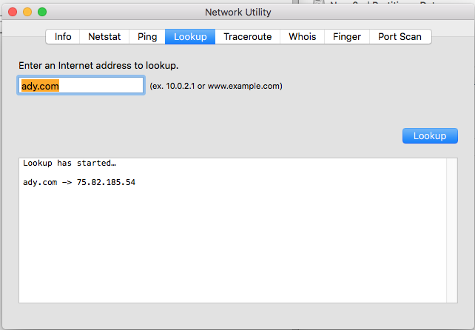Click the 'Lookup has started…' output line
This screenshot has width=475, height=330.
tap(70, 163)
